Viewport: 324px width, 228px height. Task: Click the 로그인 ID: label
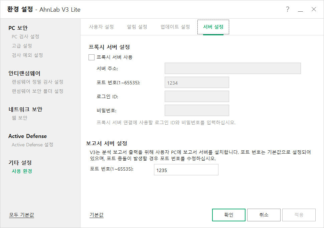[x=107, y=96]
